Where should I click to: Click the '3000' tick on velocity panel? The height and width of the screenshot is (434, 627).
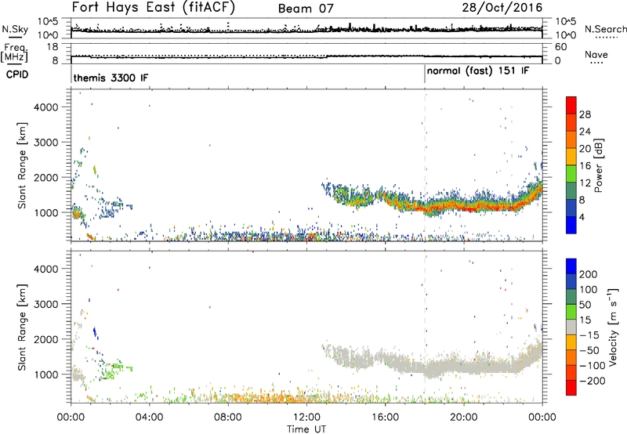coord(46,304)
